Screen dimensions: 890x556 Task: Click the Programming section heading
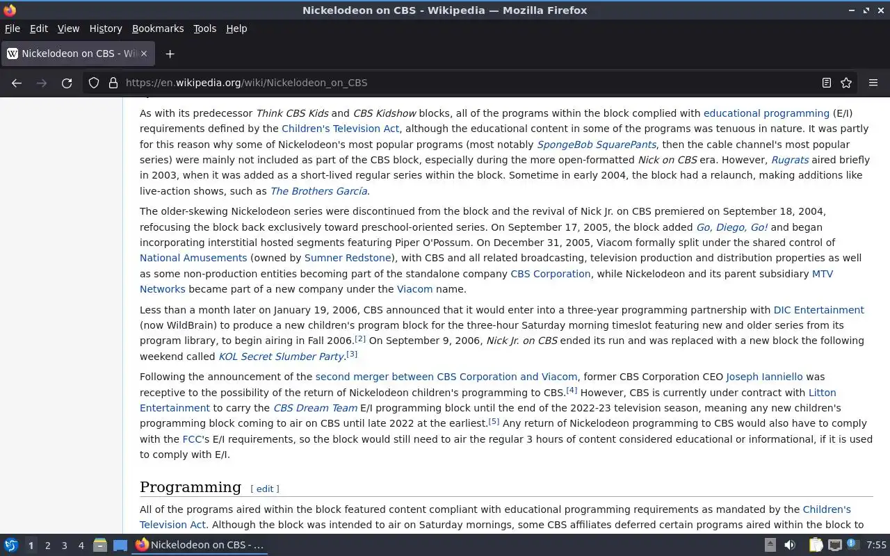[x=191, y=487]
